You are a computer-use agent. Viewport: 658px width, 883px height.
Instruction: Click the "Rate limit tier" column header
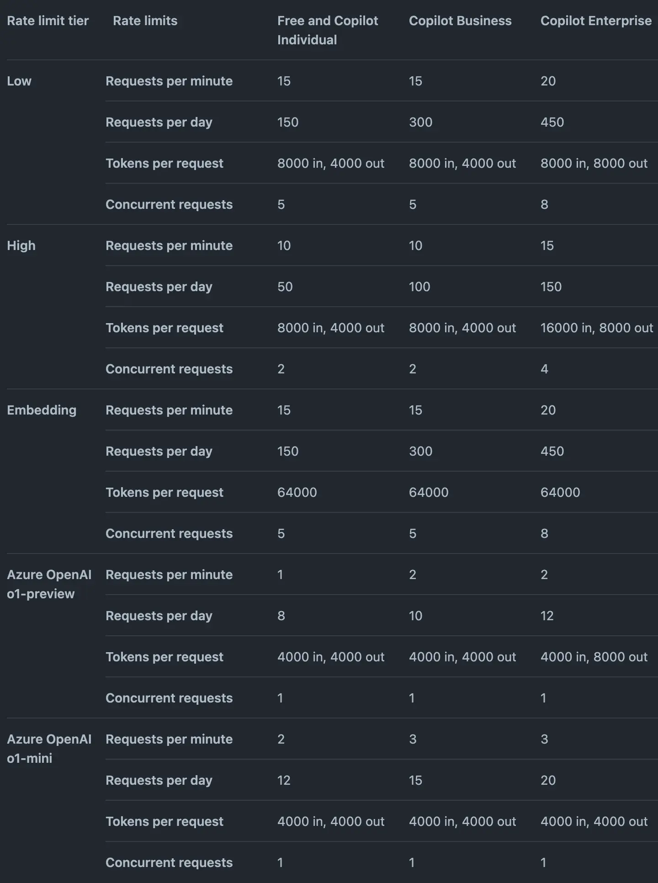(48, 21)
